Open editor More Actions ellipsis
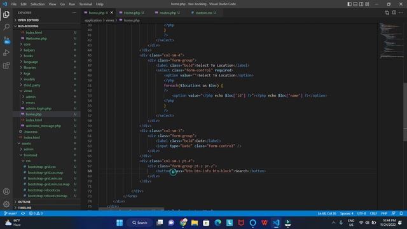This screenshot has width=407, height=229. 401,13
